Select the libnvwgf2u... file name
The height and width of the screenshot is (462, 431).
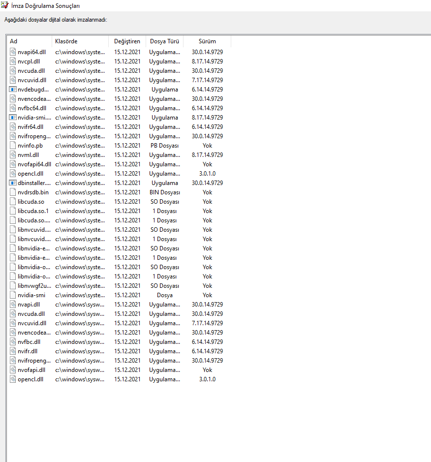click(34, 286)
